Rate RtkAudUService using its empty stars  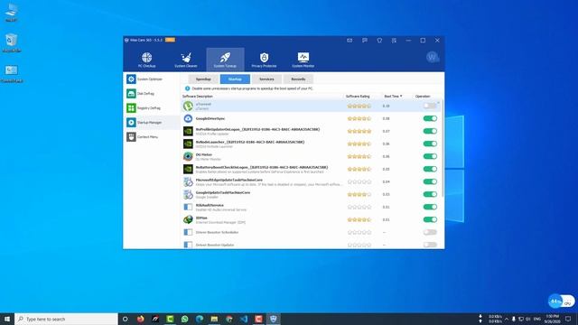pyautogui.click(x=359, y=207)
